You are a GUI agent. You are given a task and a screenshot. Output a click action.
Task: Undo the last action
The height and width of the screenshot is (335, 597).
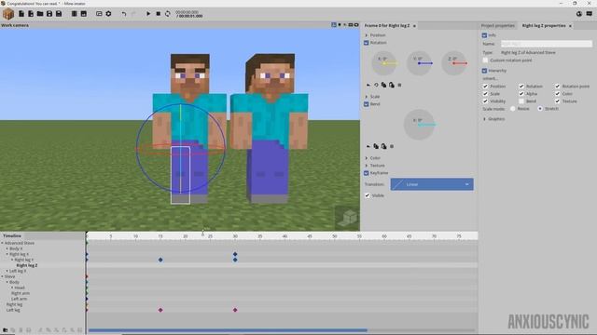pyautogui.click(x=124, y=14)
